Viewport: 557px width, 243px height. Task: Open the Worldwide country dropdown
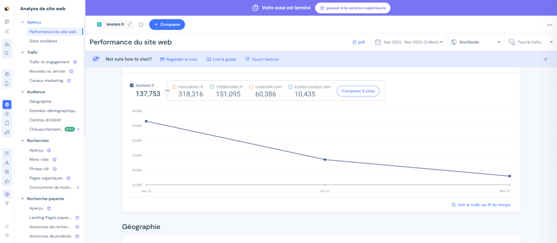pyautogui.click(x=475, y=42)
